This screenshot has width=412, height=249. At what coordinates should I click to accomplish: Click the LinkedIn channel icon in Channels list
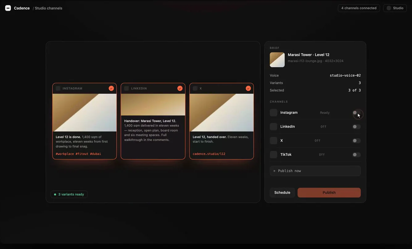[274, 127]
